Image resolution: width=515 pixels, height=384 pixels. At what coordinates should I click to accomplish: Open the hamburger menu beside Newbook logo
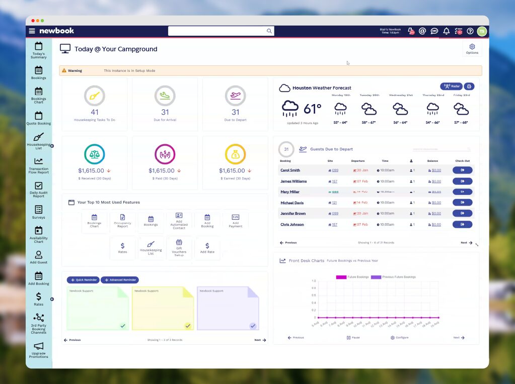32,31
